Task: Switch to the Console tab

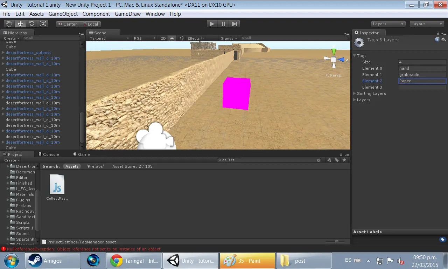Action: click(x=48, y=154)
